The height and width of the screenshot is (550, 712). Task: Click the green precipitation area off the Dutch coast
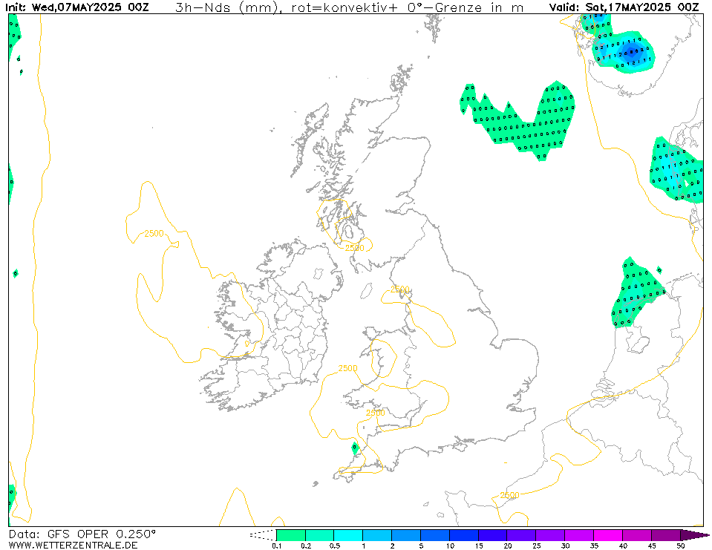(636, 292)
